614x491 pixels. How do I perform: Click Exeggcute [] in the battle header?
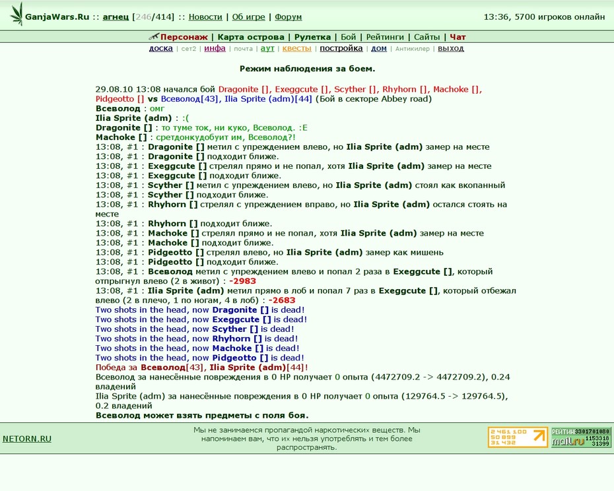(302, 89)
